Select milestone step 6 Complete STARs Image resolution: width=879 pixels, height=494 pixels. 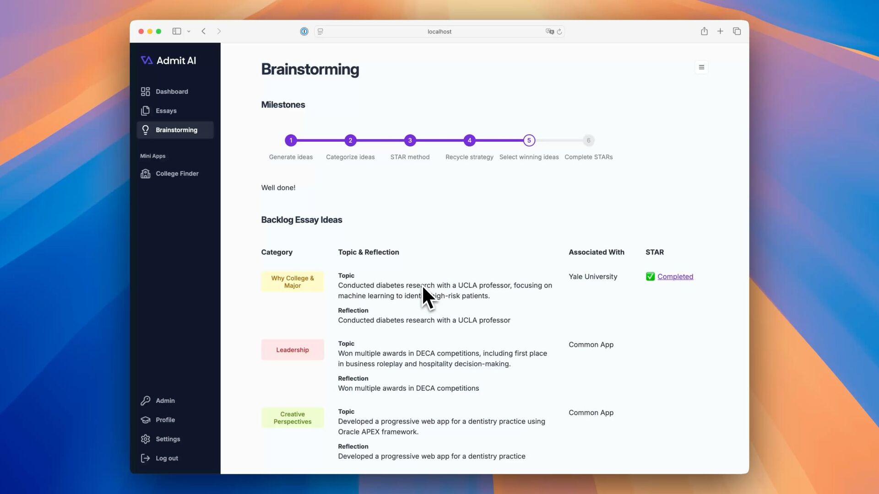coord(588,140)
